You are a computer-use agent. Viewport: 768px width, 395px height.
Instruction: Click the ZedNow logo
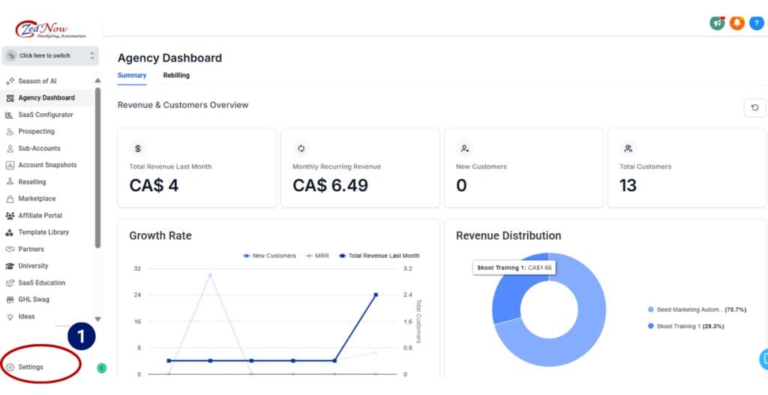pos(50,29)
